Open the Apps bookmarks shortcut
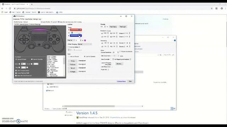This screenshot has height=127, width=227. click(5, 12)
